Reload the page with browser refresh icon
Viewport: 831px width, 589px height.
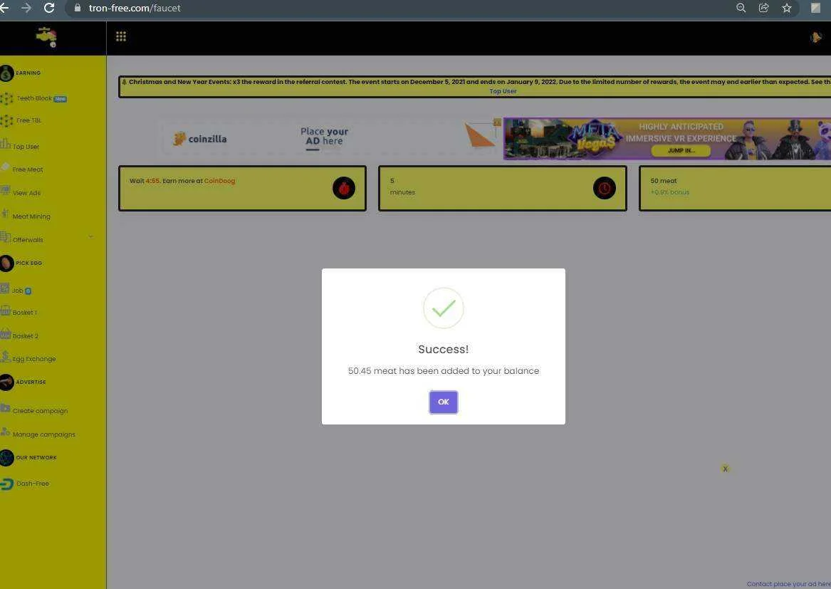point(49,8)
